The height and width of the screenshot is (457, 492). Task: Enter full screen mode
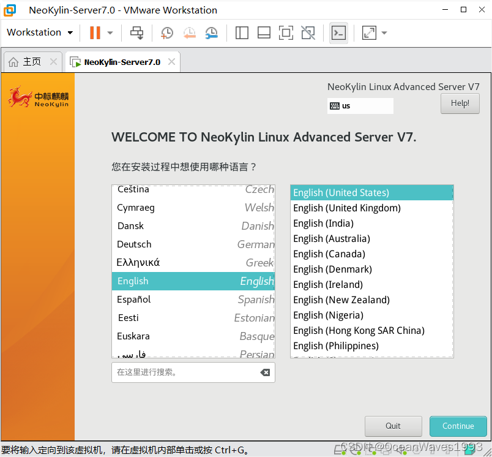286,32
